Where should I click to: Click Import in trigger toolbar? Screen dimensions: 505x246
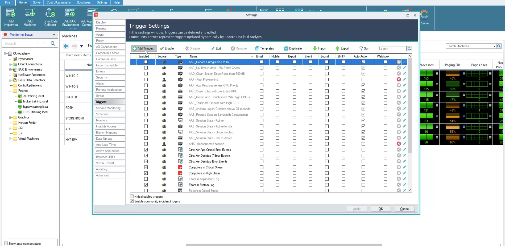[320, 48]
